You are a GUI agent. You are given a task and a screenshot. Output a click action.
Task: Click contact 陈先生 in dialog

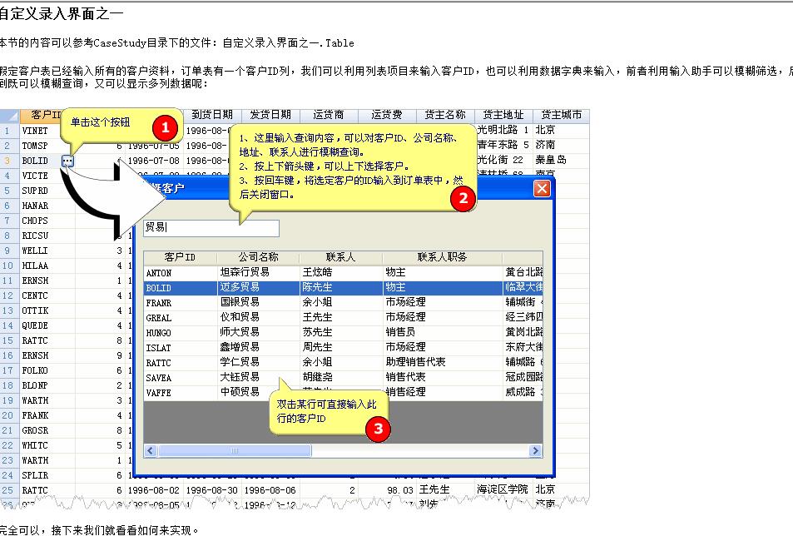point(318,287)
